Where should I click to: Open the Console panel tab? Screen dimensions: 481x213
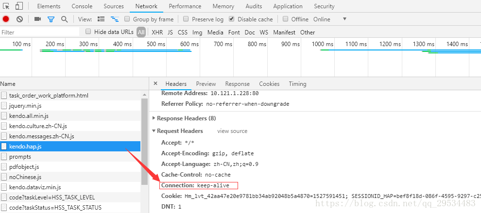point(82,6)
